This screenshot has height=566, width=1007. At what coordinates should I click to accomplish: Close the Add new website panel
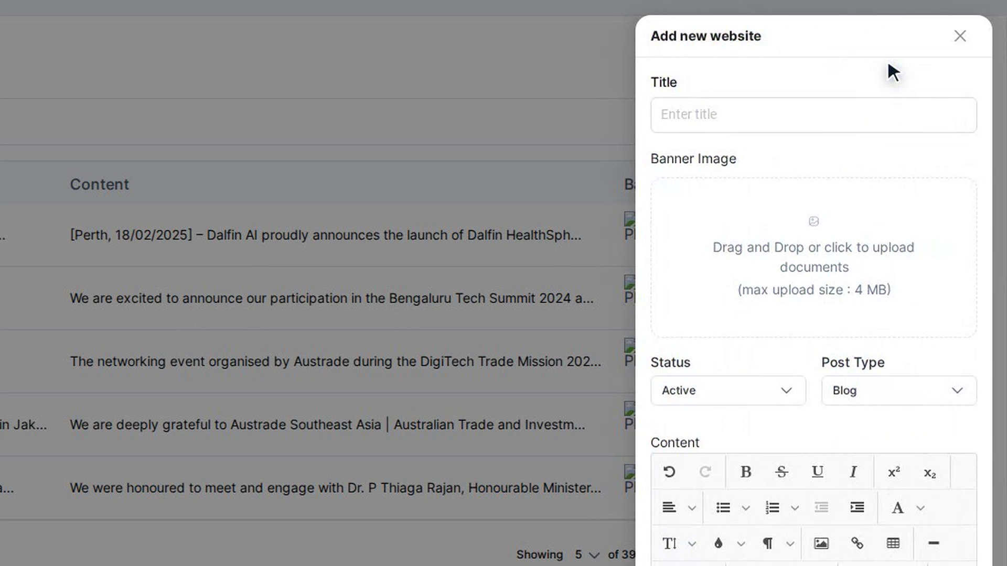point(960,36)
